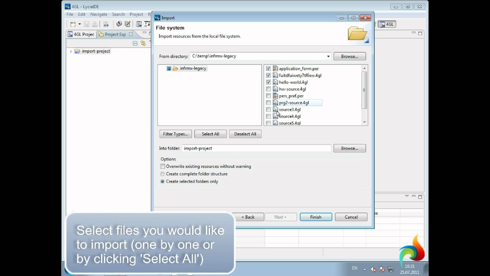Click the pencil edit toolbar icon
Screen dimensions: 490x276
coord(127,24)
